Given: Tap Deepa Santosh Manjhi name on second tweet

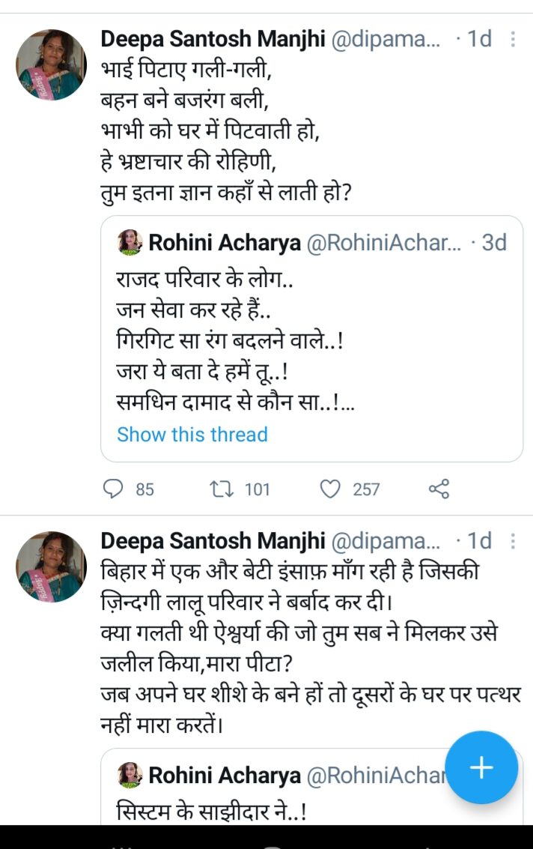Looking at the screenshot, I should pyautogui.click(x=212, y=540).
